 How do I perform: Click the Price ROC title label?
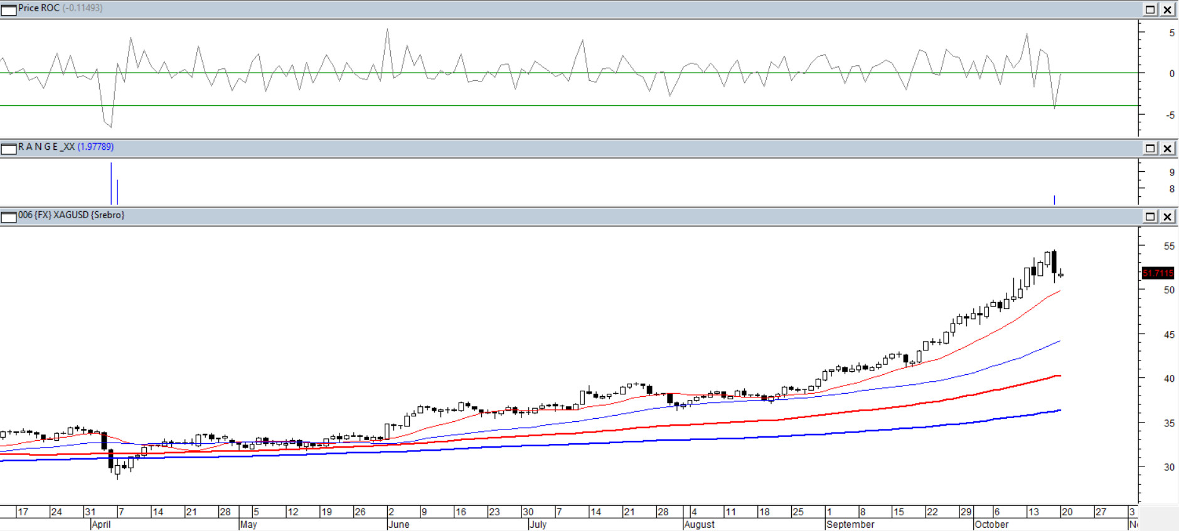(x=39, y=8)
